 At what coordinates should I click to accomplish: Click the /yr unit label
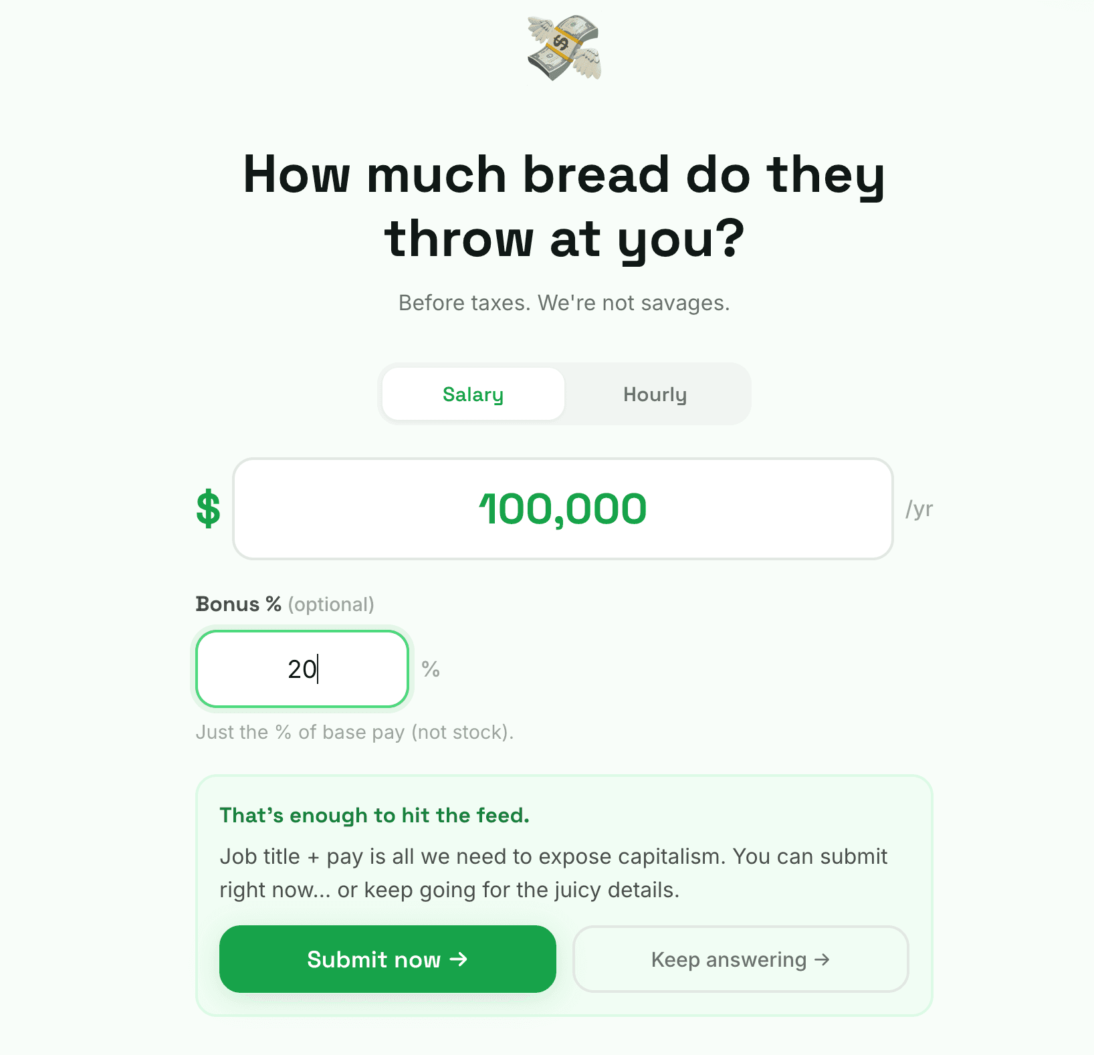[x=919, y=509]
